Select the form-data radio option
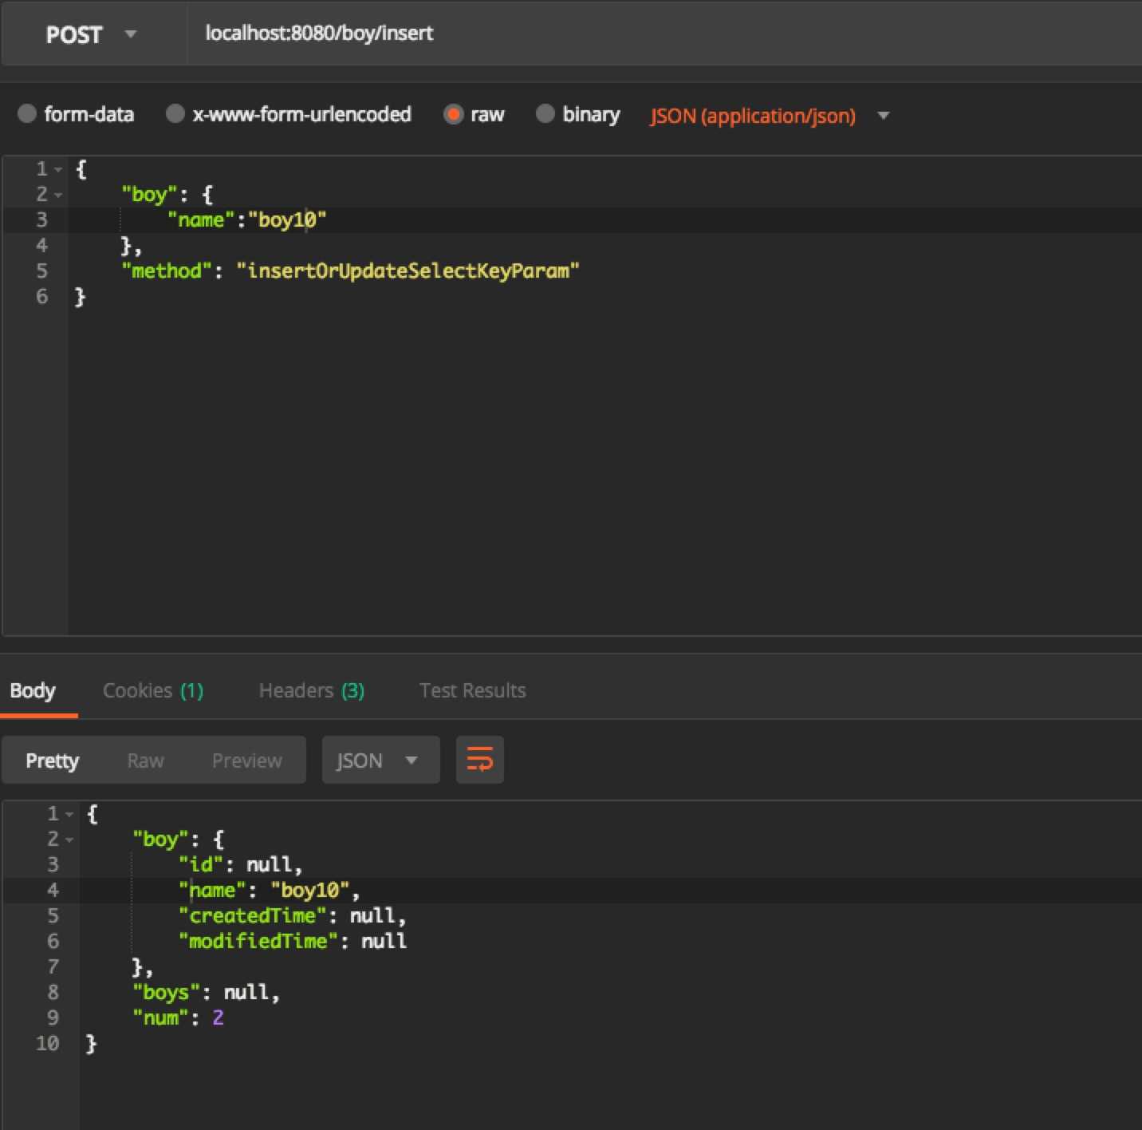1142x1130 pixels. 27,113
